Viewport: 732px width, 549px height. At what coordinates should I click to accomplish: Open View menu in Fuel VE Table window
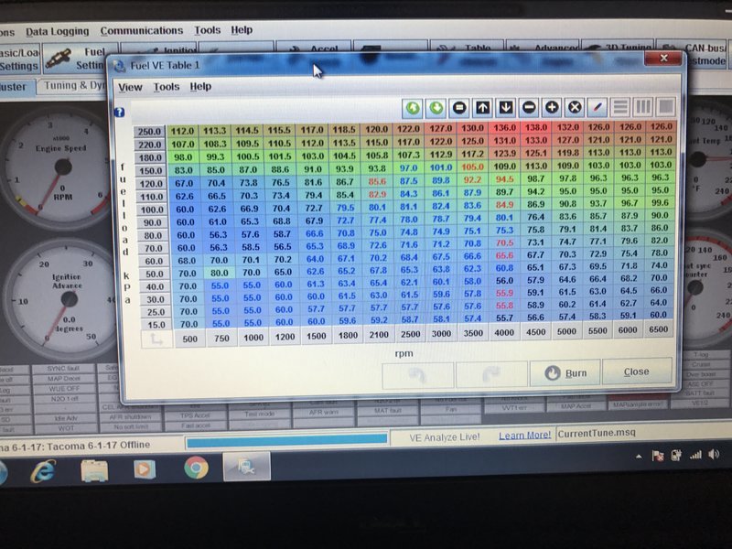130,87
